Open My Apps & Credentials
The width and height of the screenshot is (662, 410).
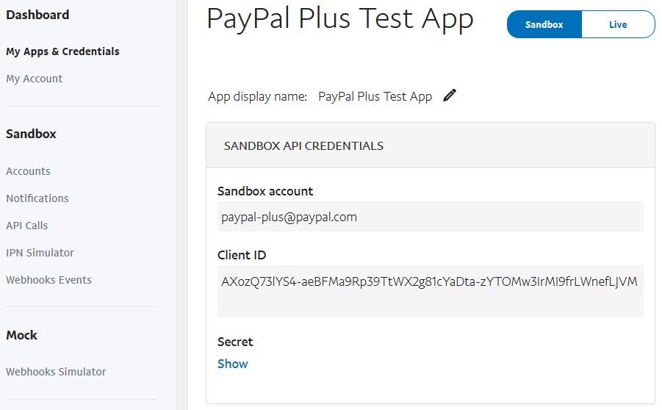coord(62,51)
